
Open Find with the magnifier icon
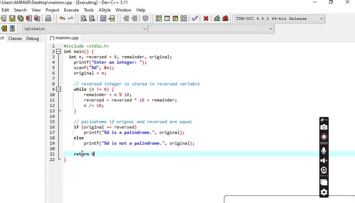tap(84, 18)
